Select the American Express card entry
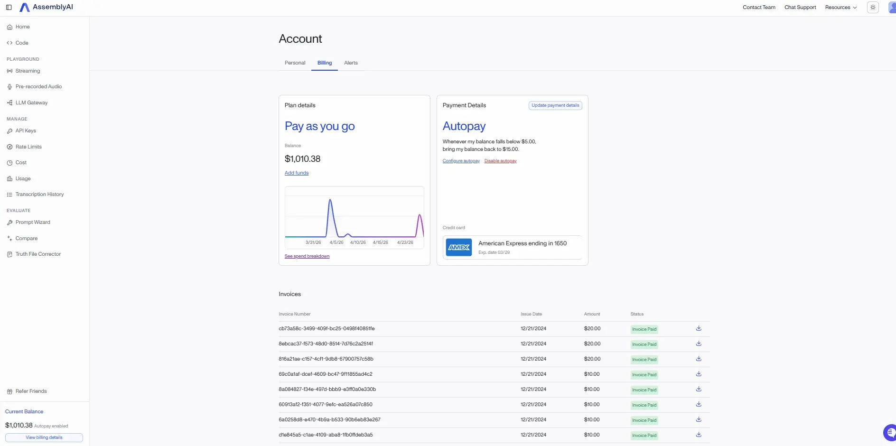Viewport: 896px width, 446px height. pyautogui.click(x=513, y=247)
